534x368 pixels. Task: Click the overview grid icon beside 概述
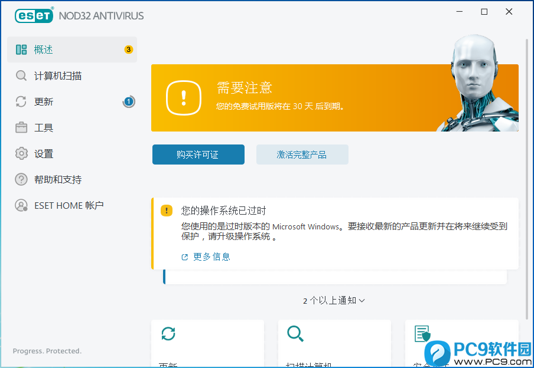tap(21, 50)
